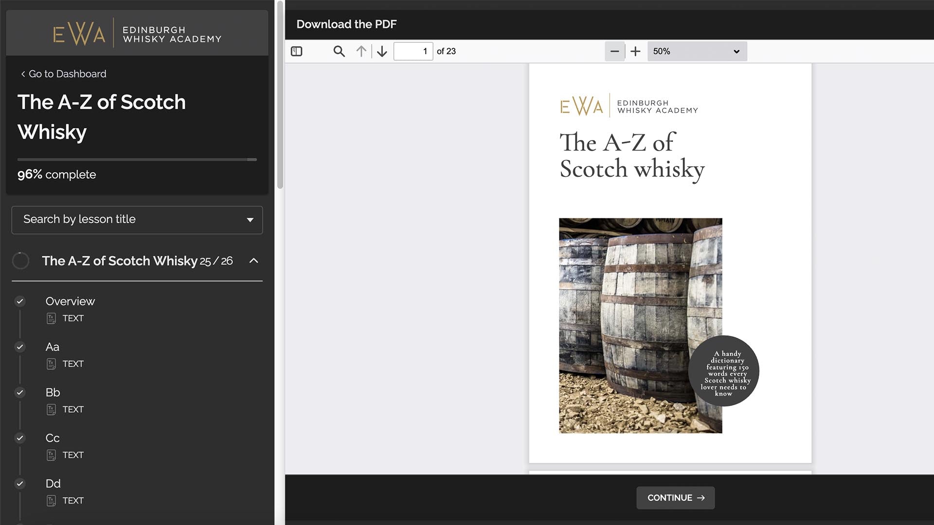
Task: Toggle the Aa lesson completion checkmark
Action: 20,347
